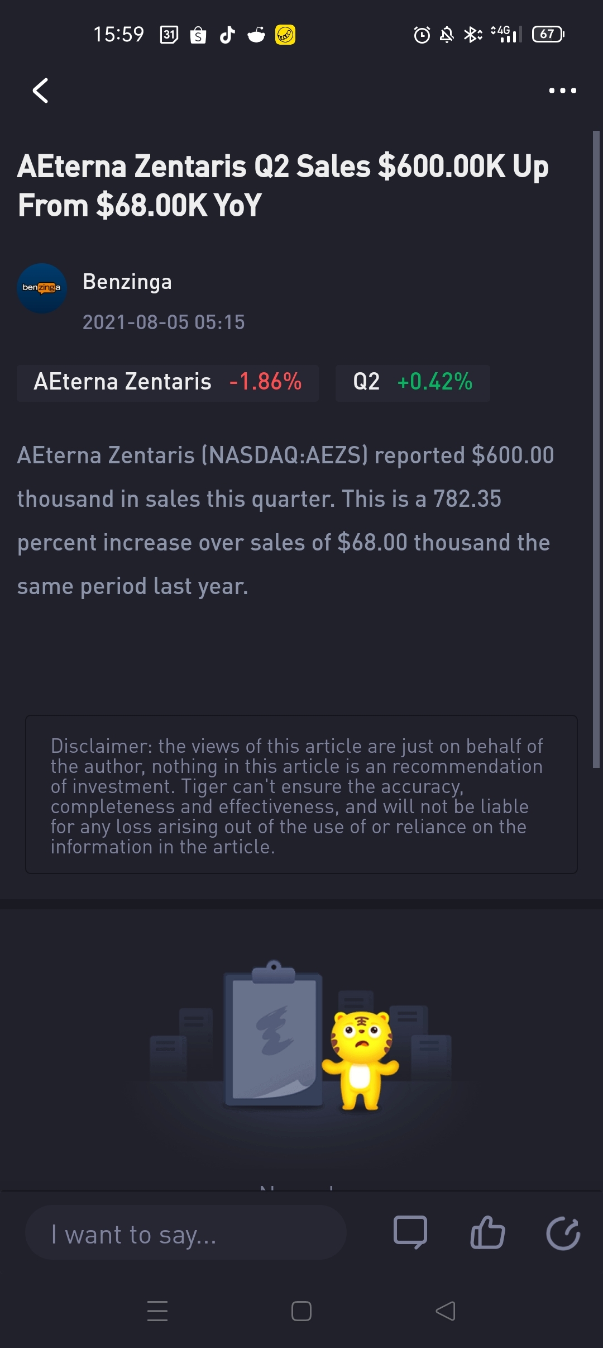This screenshot has height=1348, width=603.
Task: Open AEterna Zentaris stock tag
Action: pyautogui.click(x=167, y=383)
